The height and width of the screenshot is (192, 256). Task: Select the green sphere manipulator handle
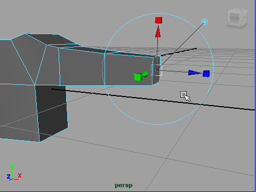(x=145, y=74)
